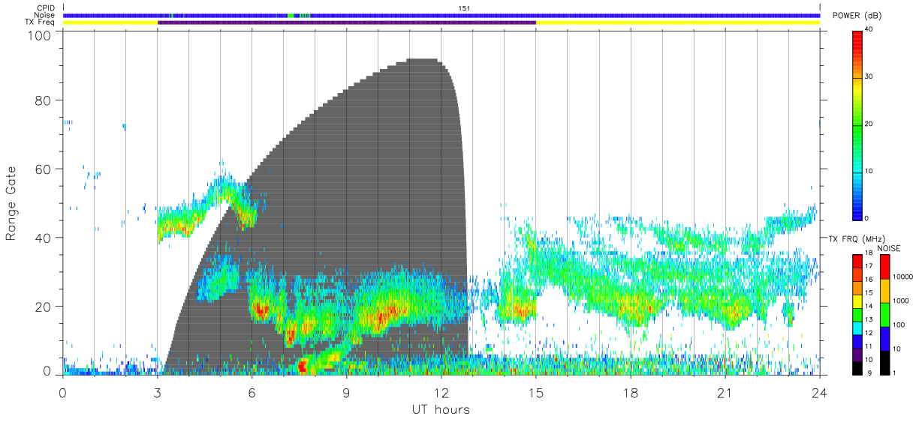Viewport: 922px width, 425px height.
Task: Click Range Gate axis tick label 20
Action: coord(43,306)
